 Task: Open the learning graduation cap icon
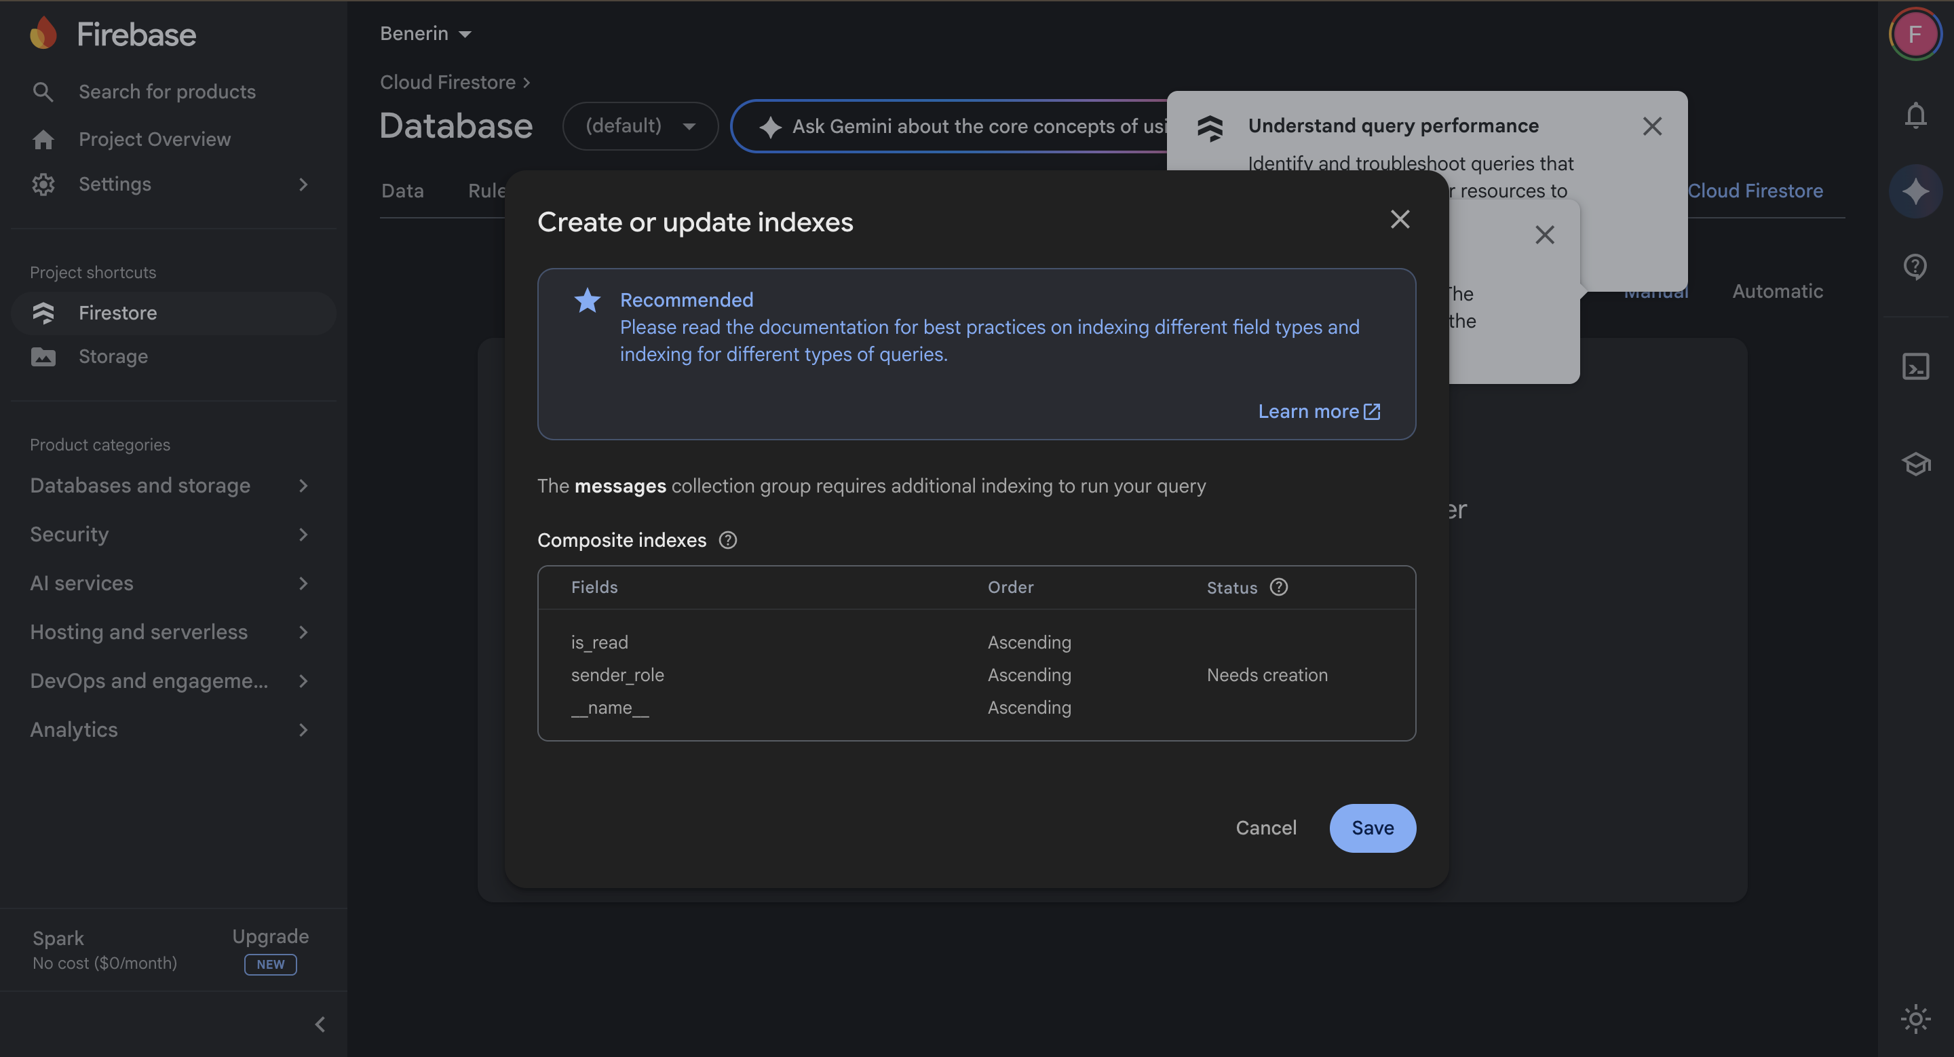tap(1915, 463)
